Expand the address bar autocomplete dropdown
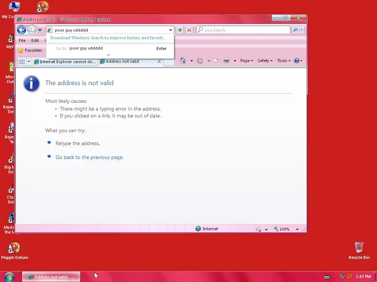Image resolution: width=377 pixels, height=282 pixels. 170,30
